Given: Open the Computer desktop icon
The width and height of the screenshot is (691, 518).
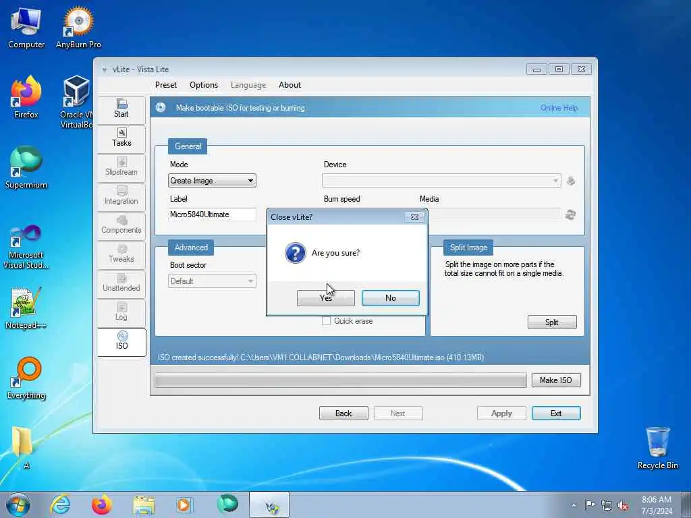Looking at the screenshot, I should click(x=26, y=28).
